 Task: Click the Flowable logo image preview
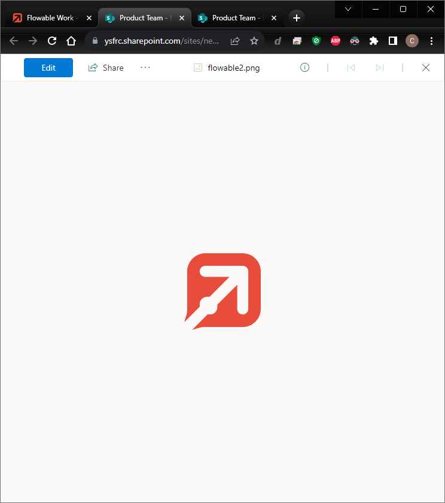pyautogui.click(x=222, y=291)
